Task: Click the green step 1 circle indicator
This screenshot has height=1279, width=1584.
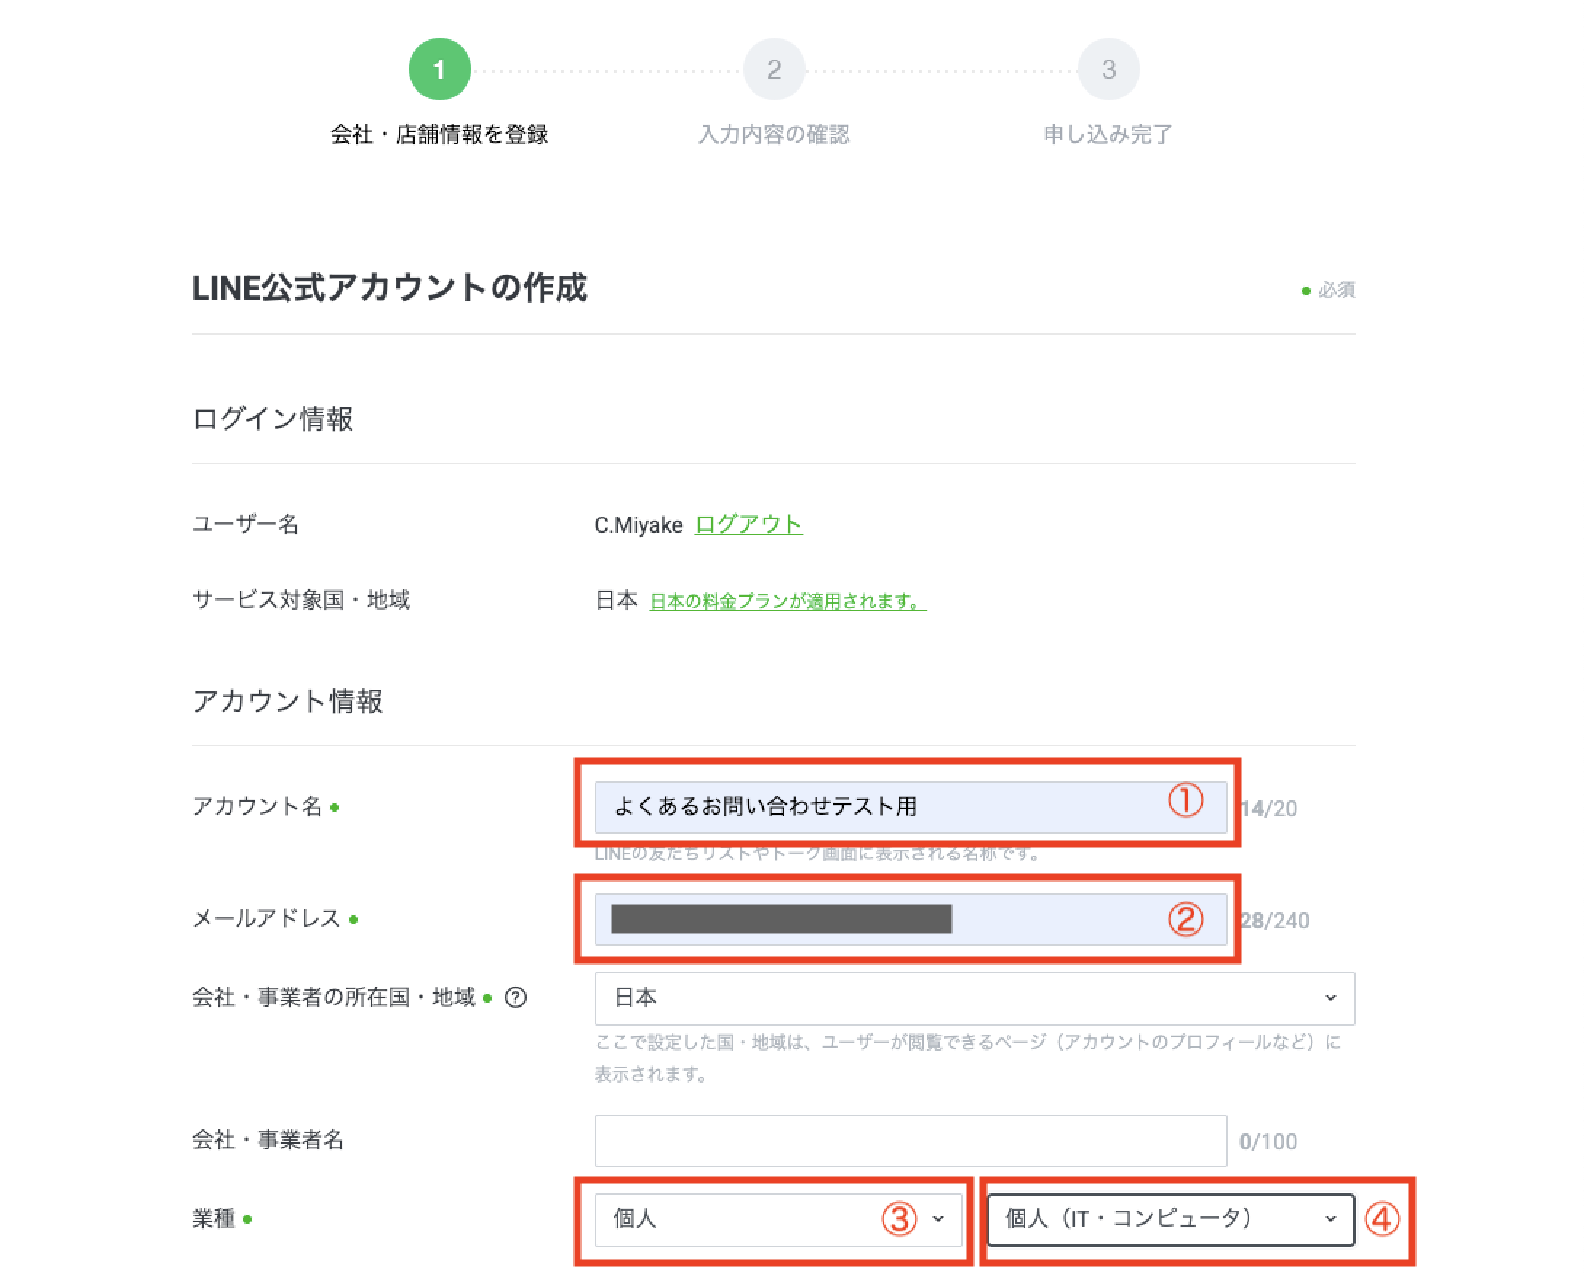Action: tap(439, 68)
